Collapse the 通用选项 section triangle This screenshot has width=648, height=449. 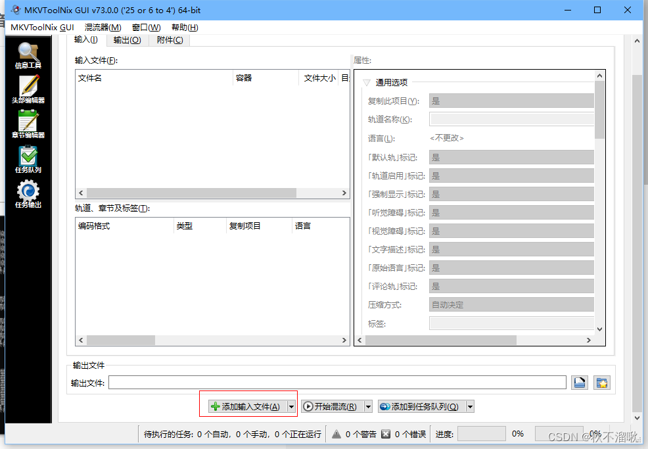[366, 82]
